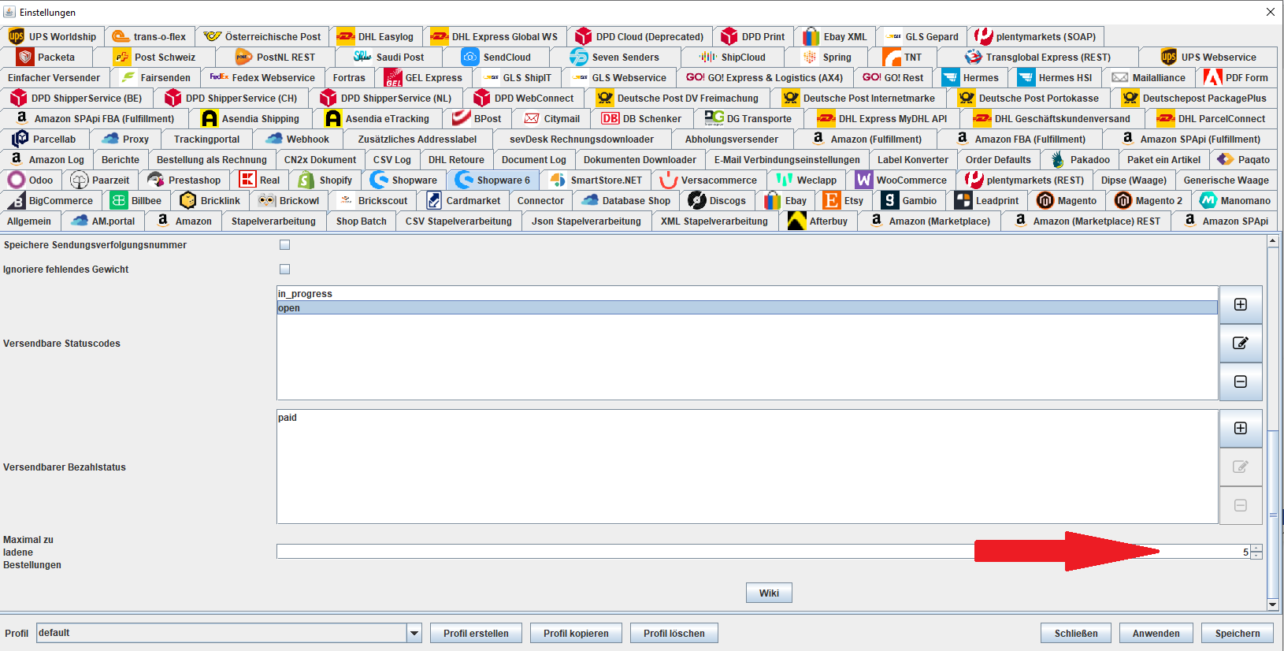Select the Citymail tab
The image size is (1284, 651).
(551, 118)
